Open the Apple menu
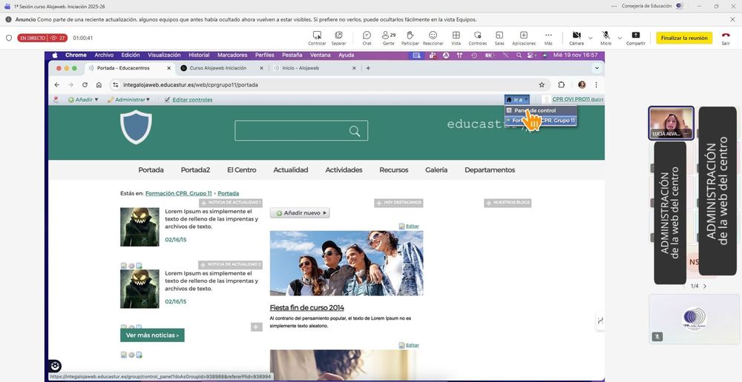Viewport: 742px width, 382px height. (x=55, y=55)
